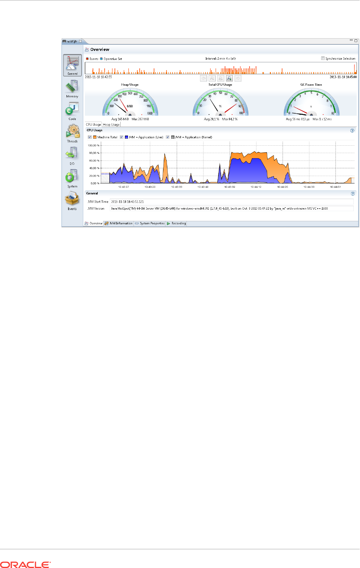This screenshot has height=568, width=360.
Task: Click the JVM Version field
Action: click(232, 208)
